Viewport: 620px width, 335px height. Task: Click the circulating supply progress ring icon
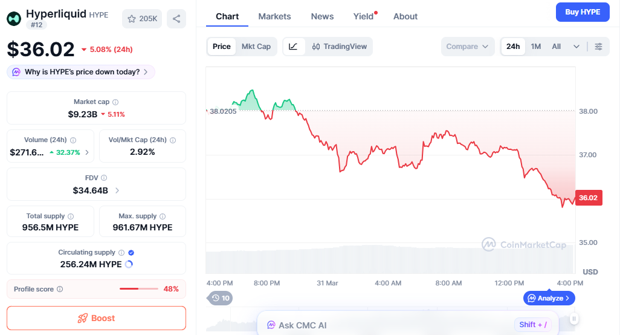point(129,264)
